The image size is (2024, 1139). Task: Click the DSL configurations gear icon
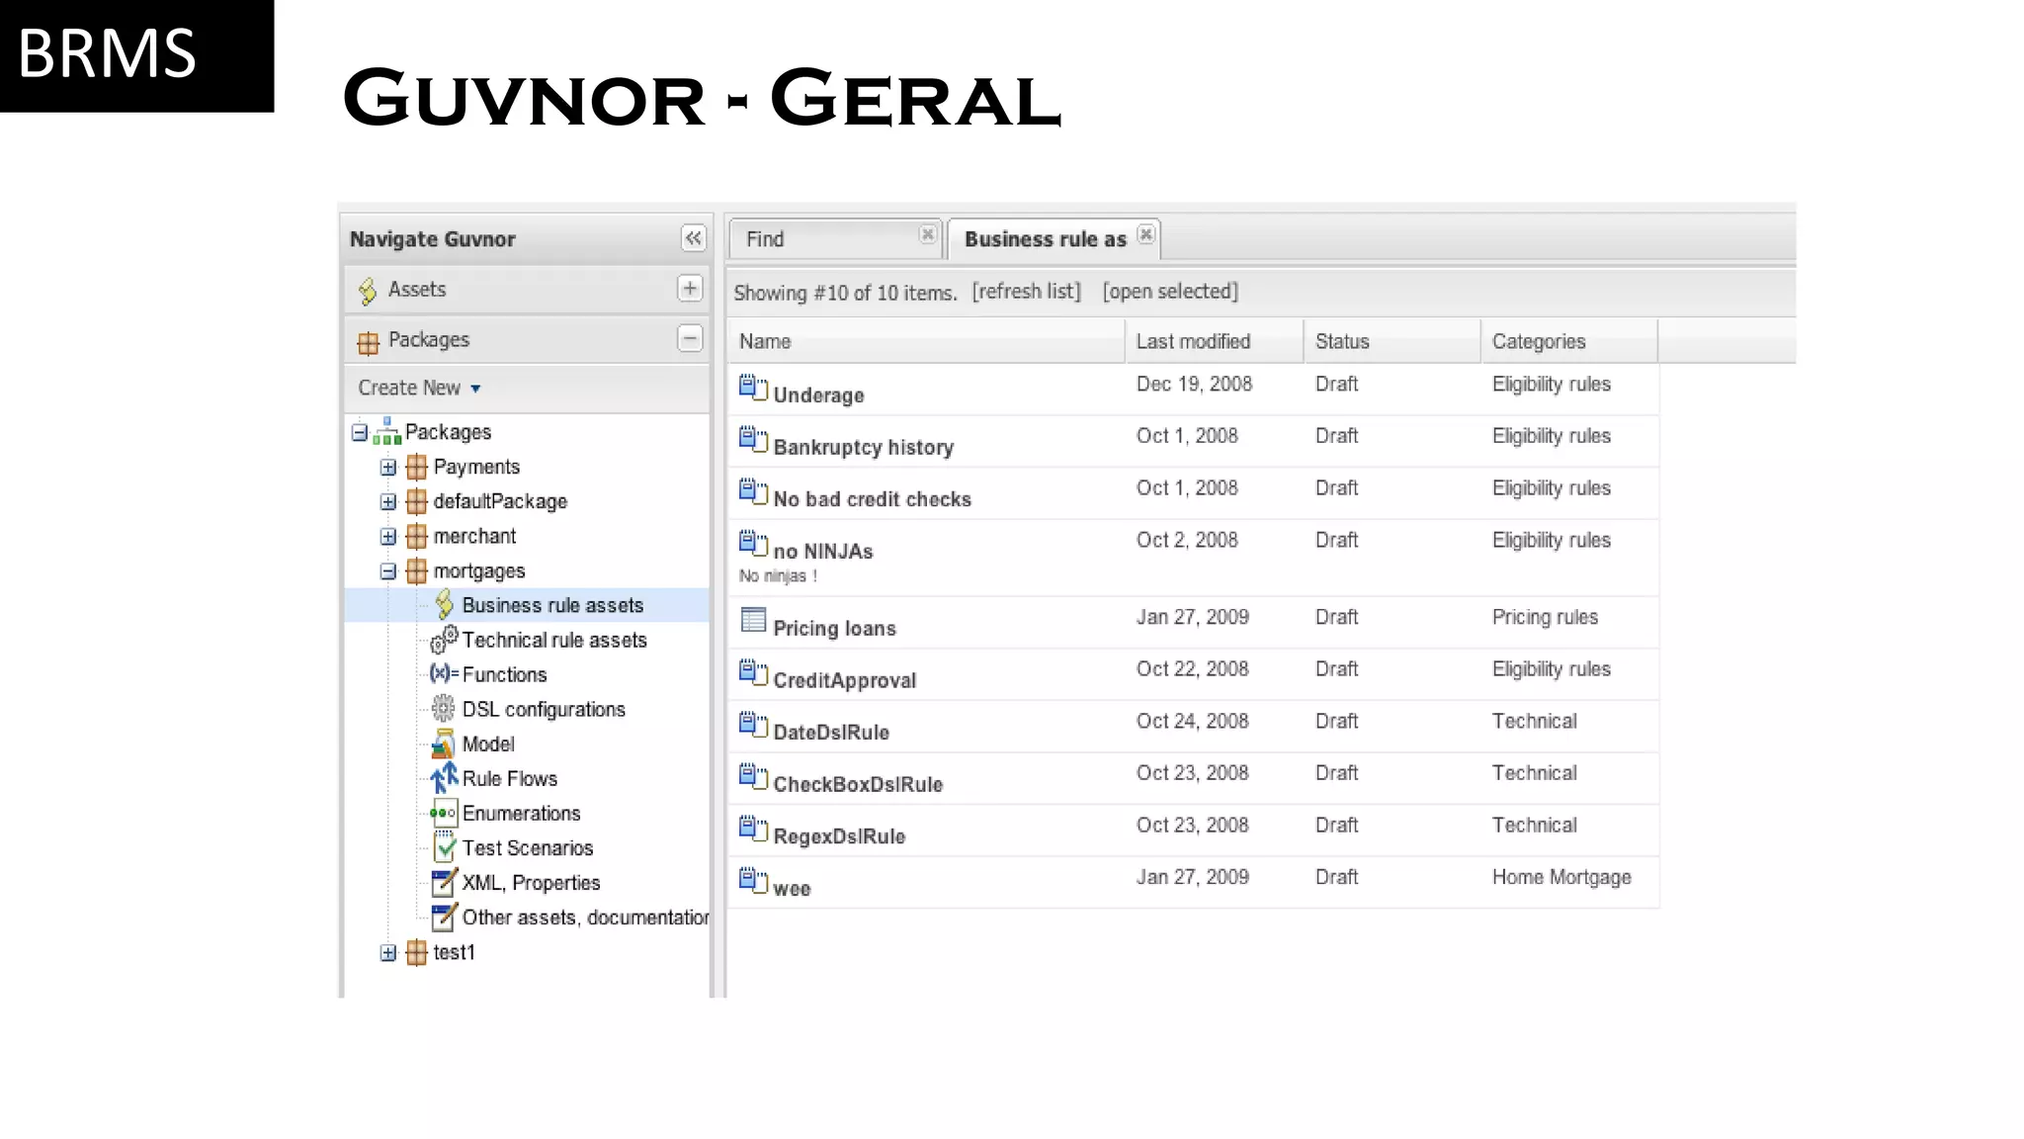click(444, 708)
